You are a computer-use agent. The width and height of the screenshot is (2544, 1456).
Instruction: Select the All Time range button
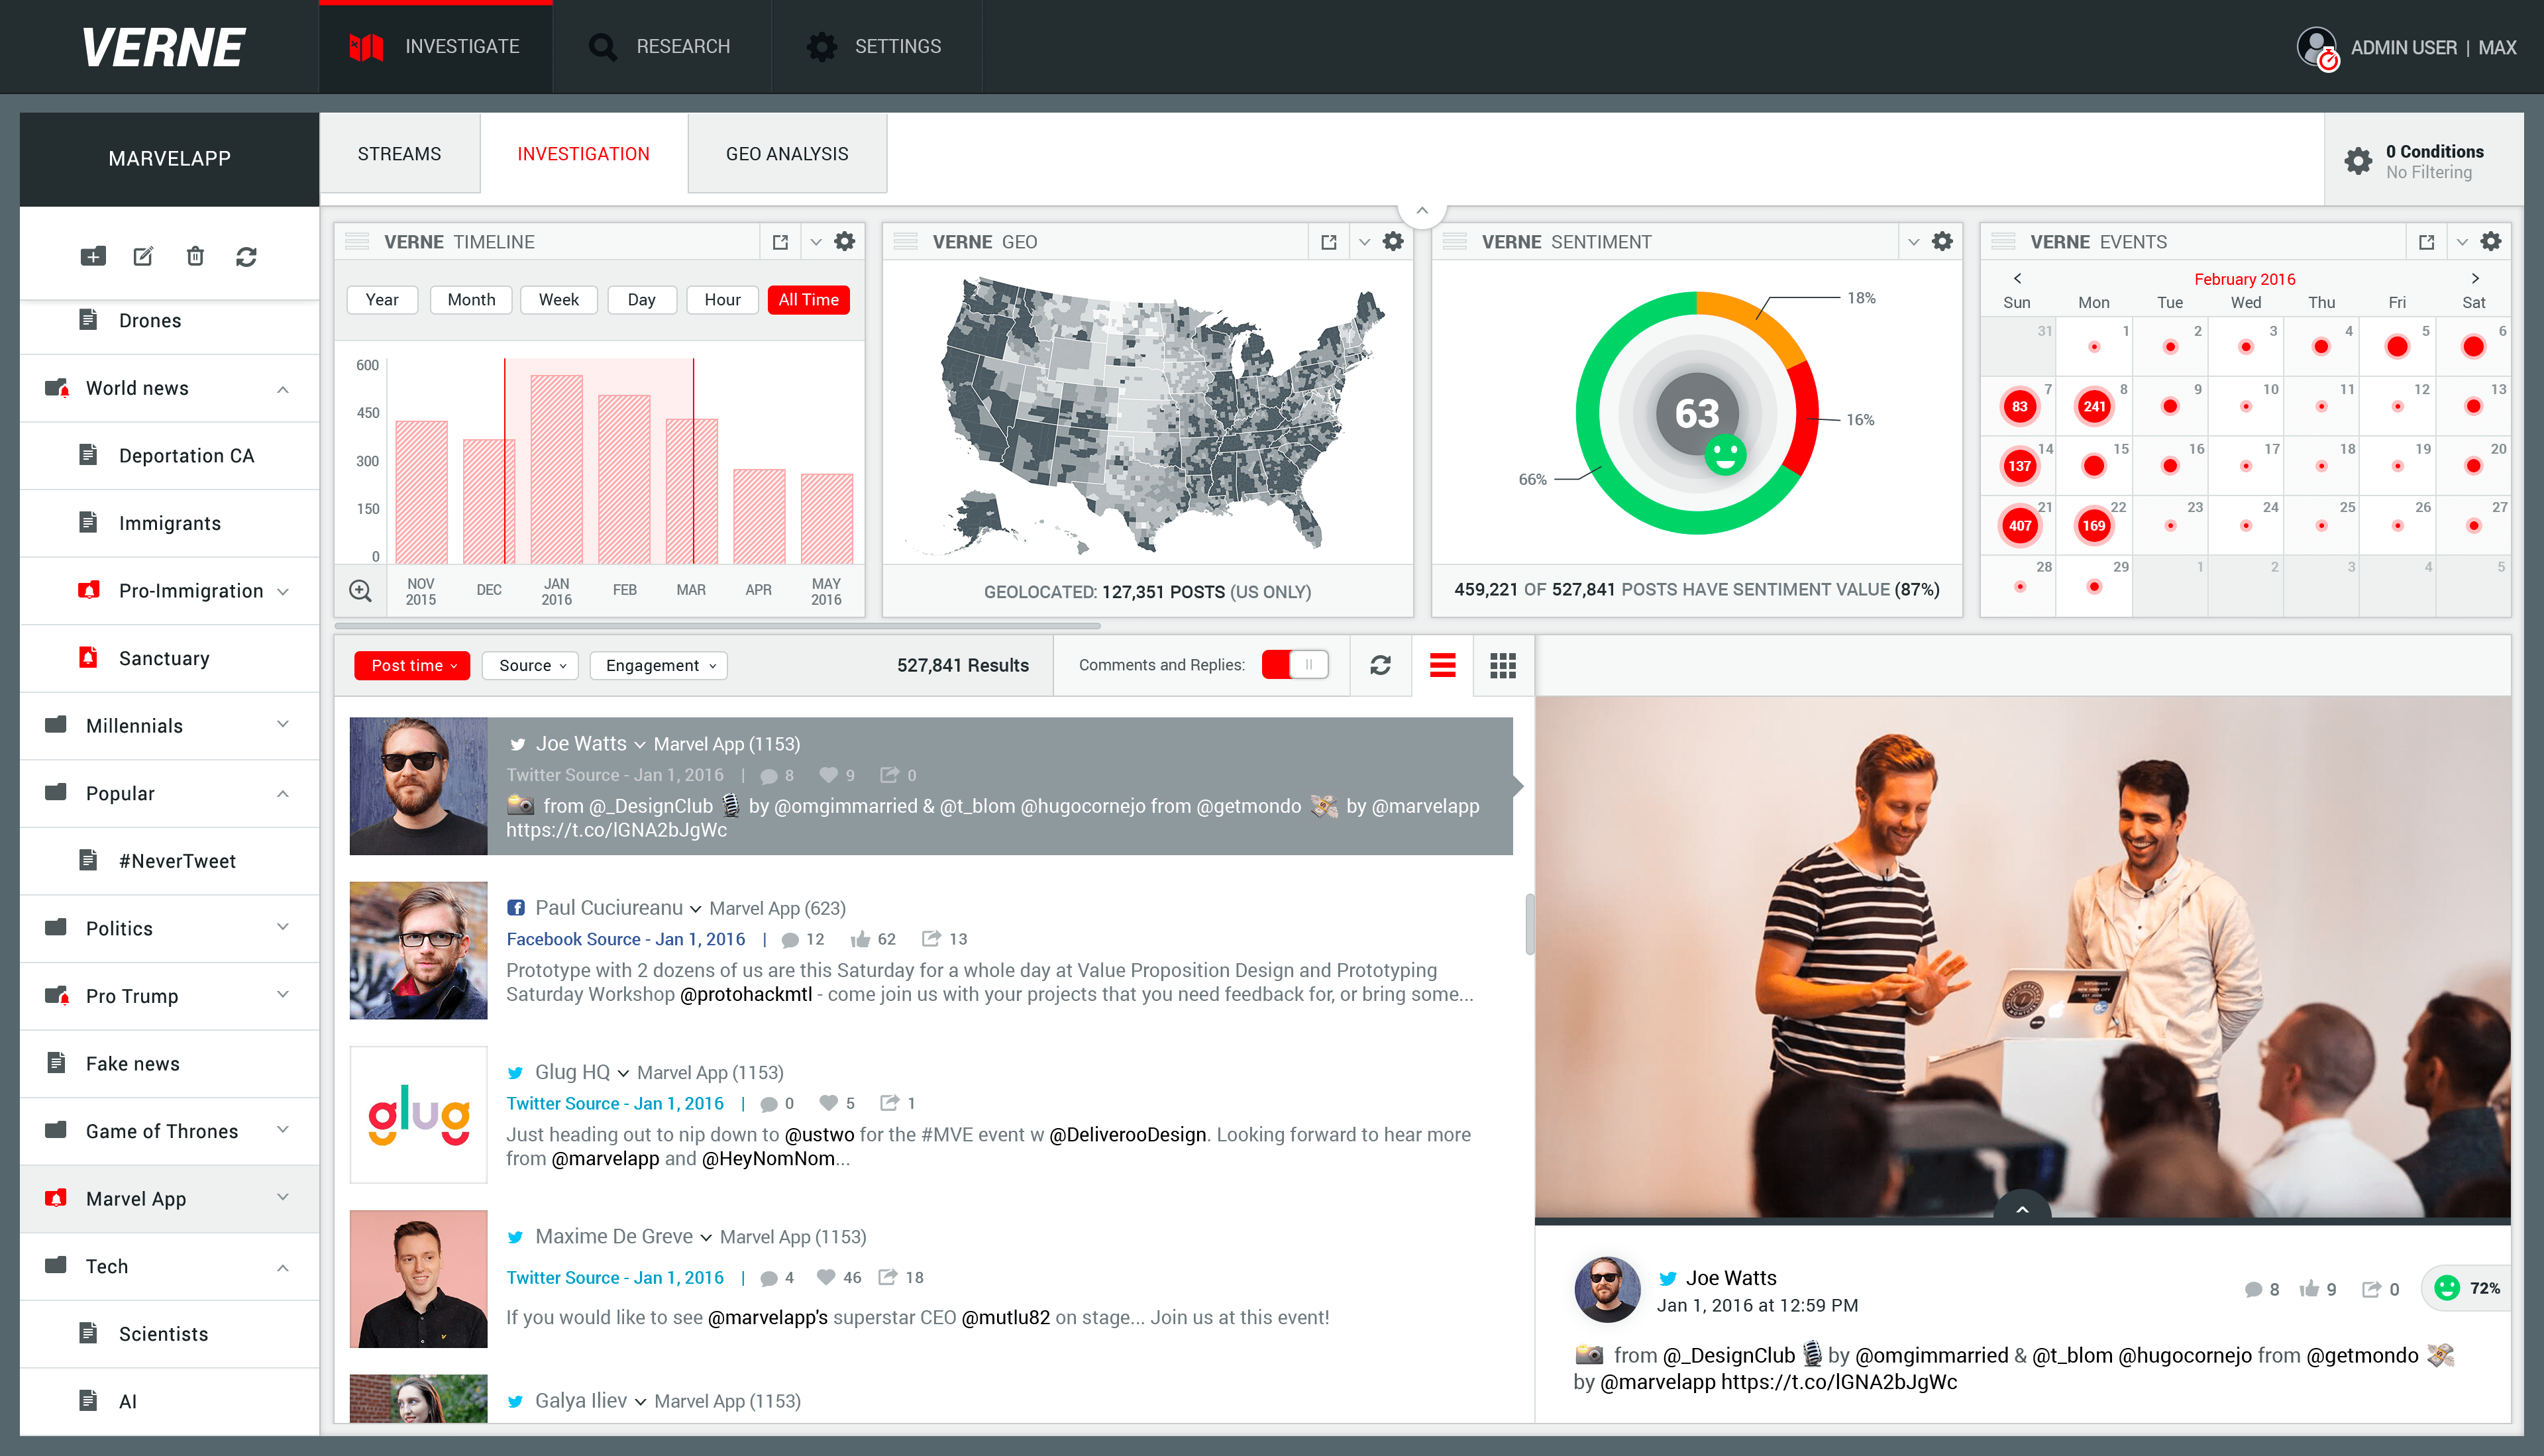tap(808, 300)
